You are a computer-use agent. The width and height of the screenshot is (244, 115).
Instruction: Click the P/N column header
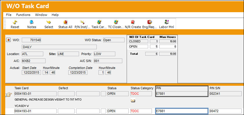pyautogui.click(x=159, y=88)
